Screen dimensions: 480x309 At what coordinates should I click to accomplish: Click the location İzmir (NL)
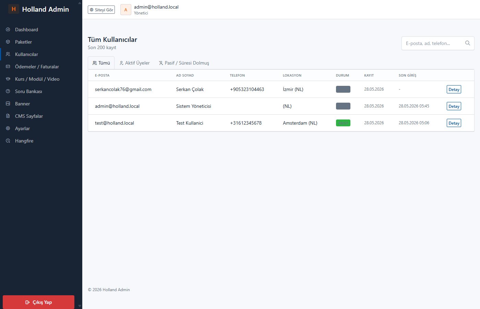pos(293,89)
